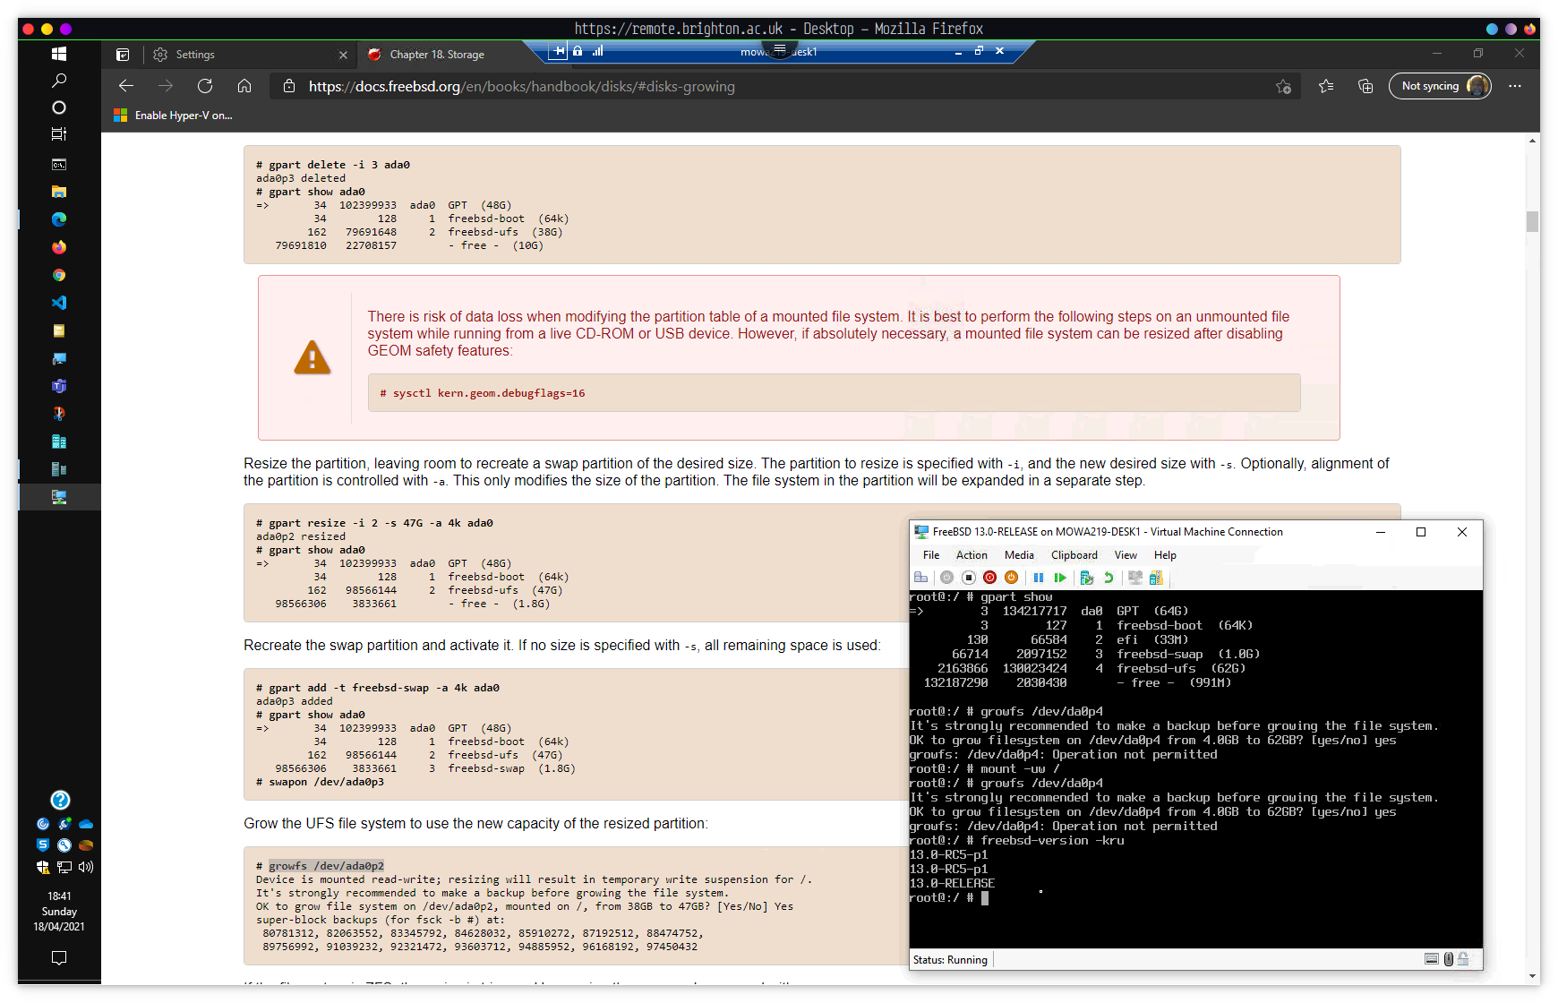Open the Media menu in VM Connection window
This screenshot has height=1003, width=1558.
click(x=1019, y=555)
